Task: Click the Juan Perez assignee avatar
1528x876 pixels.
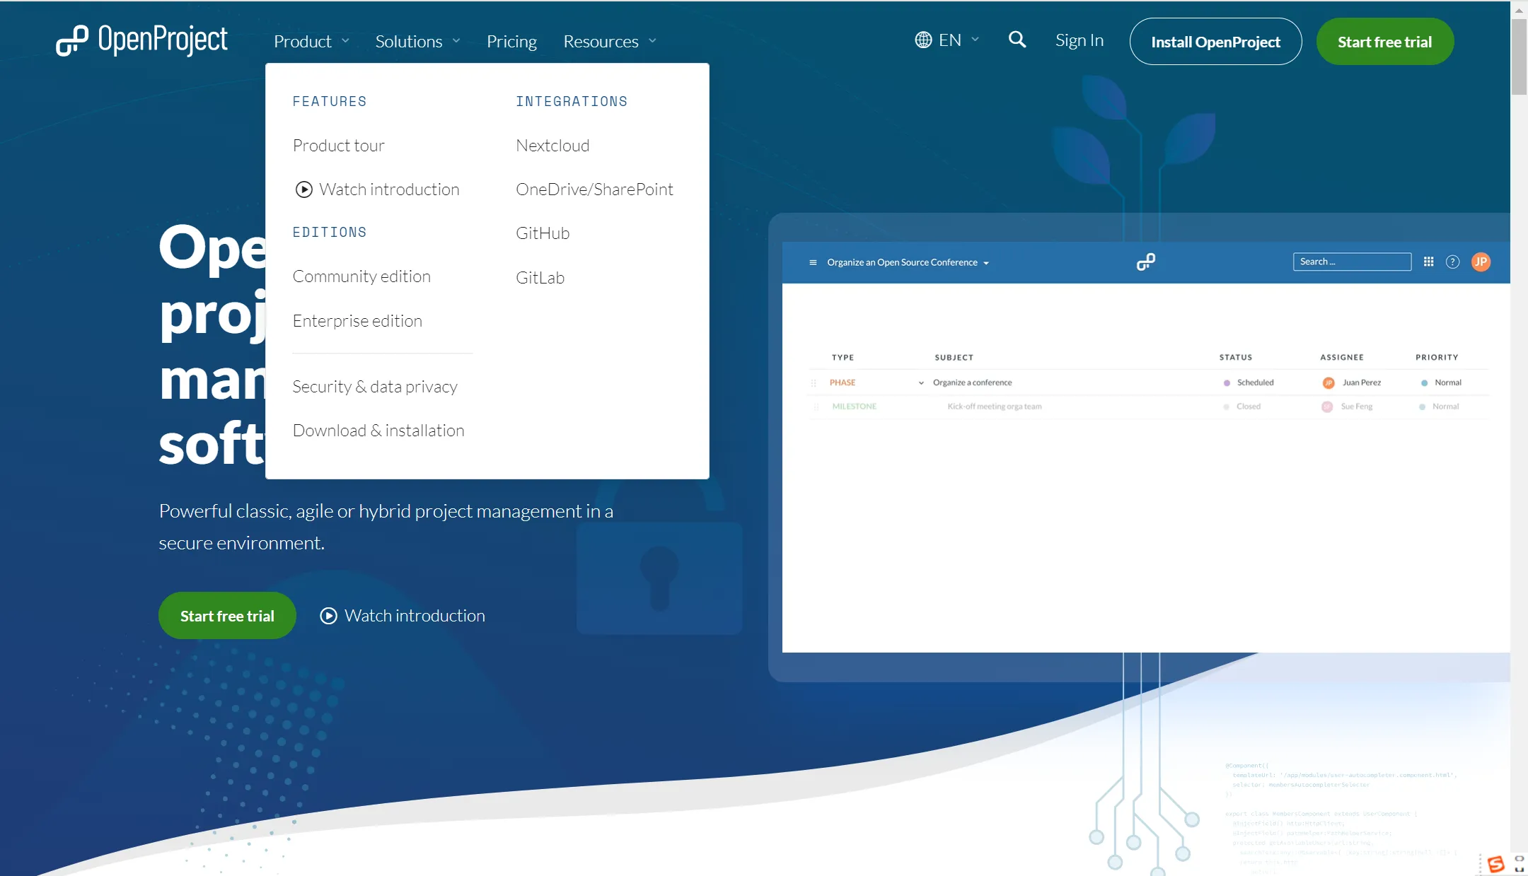Action: tap(1329, 382)
